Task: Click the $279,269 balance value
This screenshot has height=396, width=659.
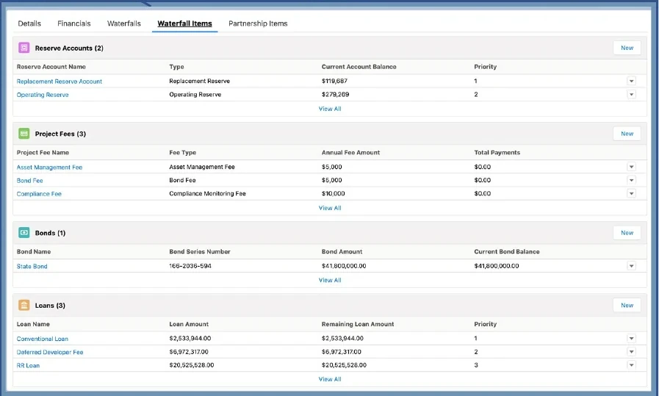Action: tap(336, 95)
